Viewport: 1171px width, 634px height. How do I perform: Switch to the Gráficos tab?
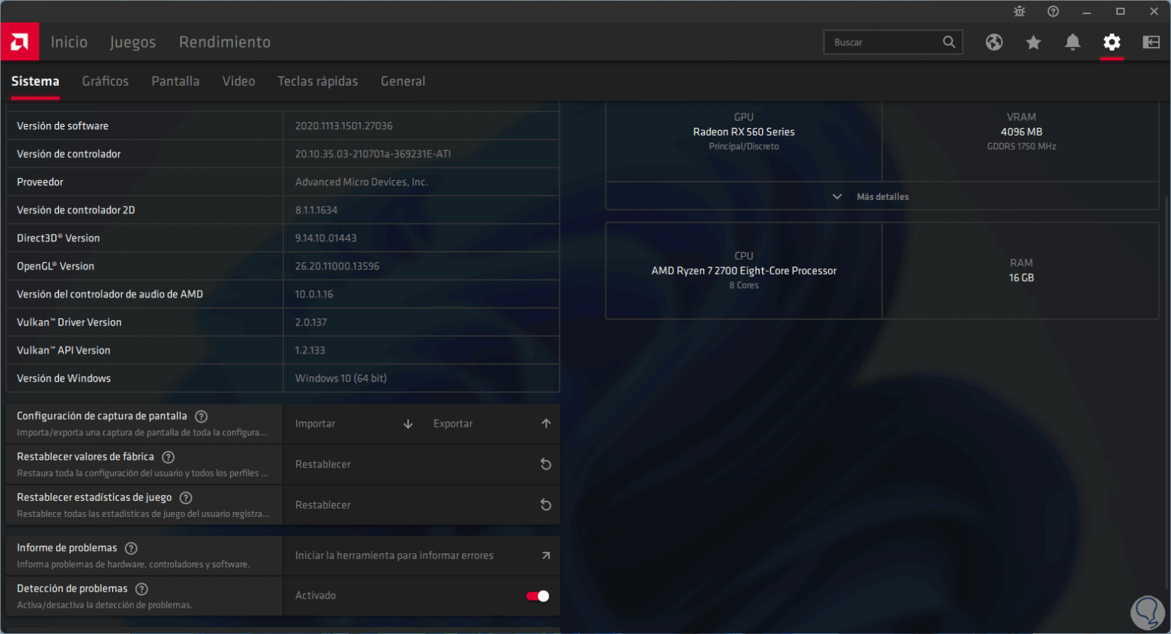tap(106, 81)
